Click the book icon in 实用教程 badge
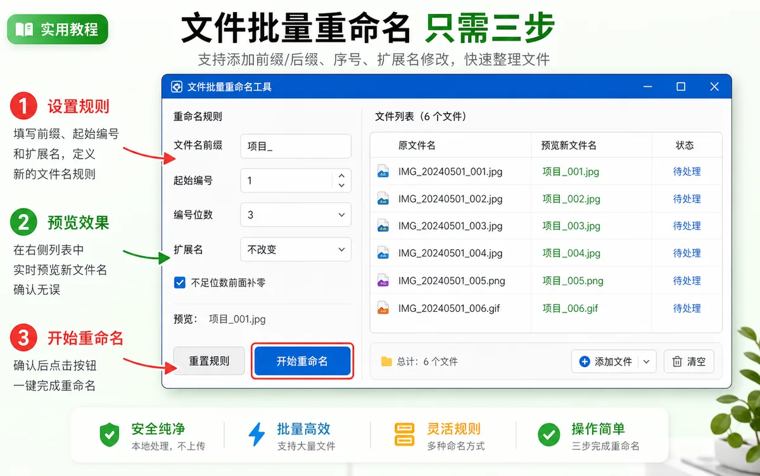Image resolution: width=760 pixels, height=476 pixels. (x=24, y=29)
